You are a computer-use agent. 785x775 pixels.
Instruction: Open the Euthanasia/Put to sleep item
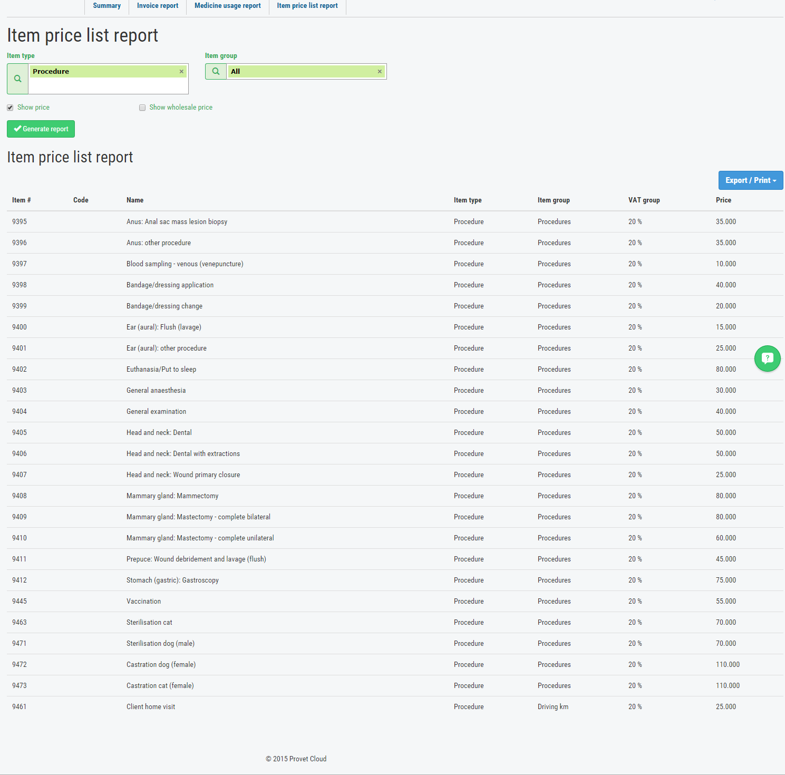(161, 369)
